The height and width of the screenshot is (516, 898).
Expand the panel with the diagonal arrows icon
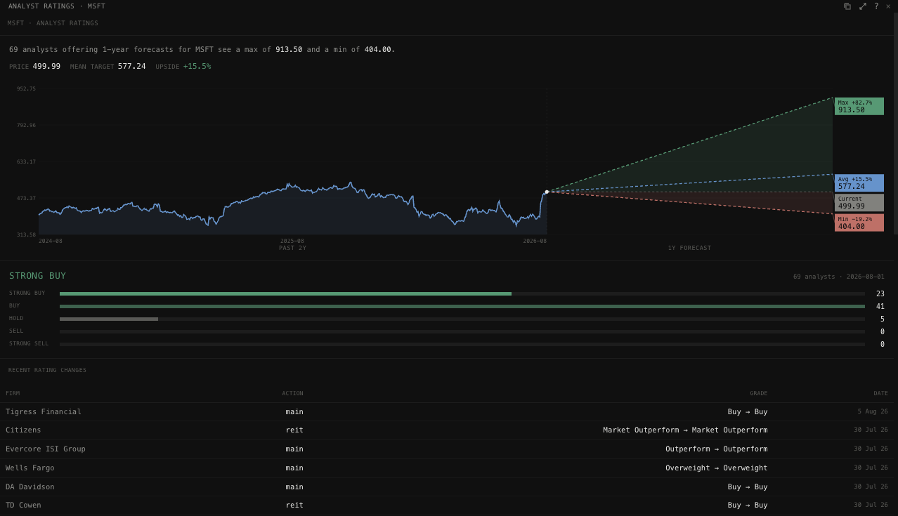click(863, 6)
